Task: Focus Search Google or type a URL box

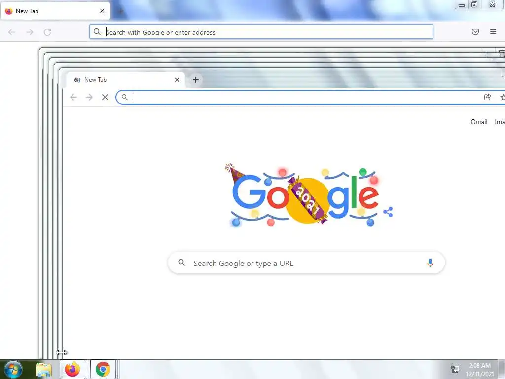Action: [x=306, y=263]
